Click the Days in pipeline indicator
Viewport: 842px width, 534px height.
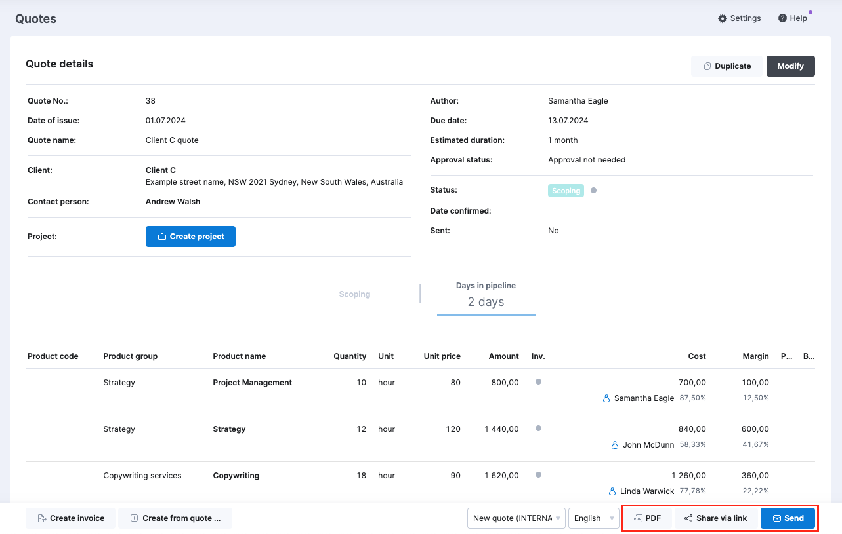(x=486, y=297)
